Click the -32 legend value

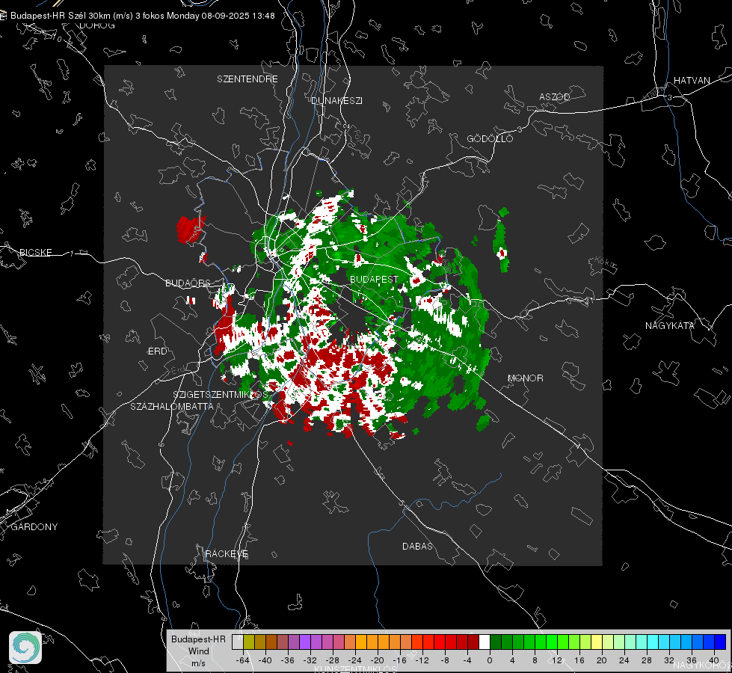[x=310, y=660]
